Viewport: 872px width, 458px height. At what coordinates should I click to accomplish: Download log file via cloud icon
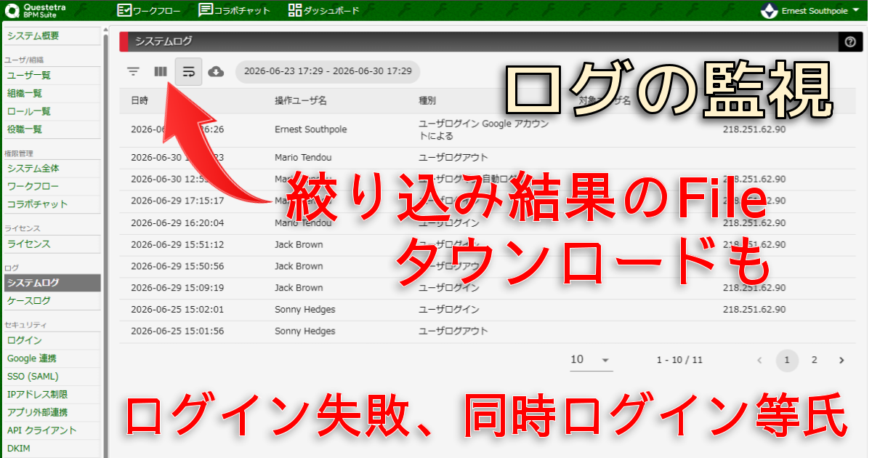point(216,71)
